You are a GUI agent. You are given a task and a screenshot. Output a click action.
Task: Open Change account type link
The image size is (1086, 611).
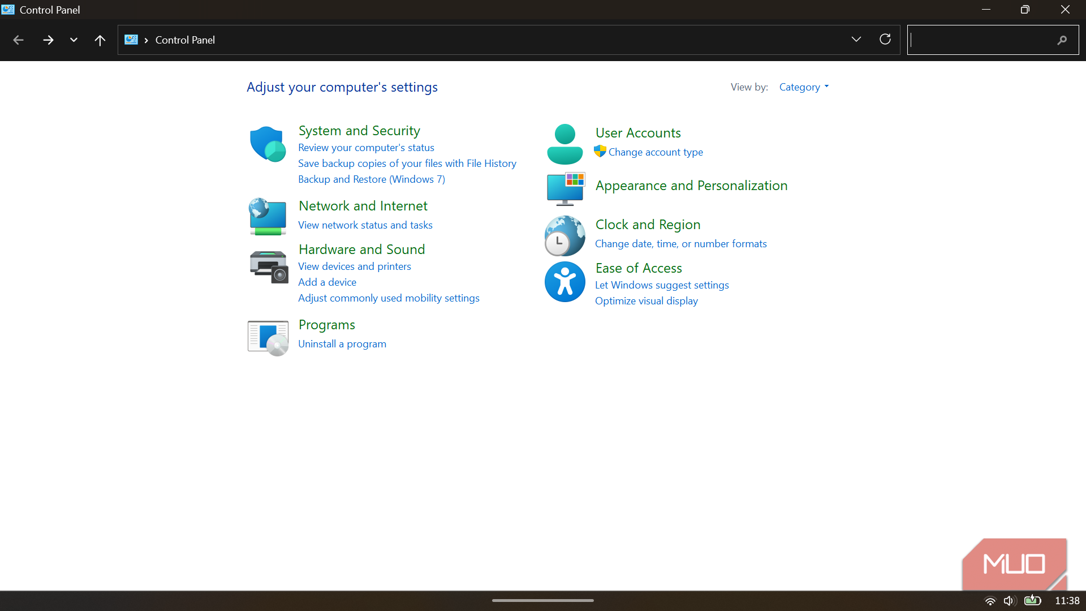coord(656,152)
